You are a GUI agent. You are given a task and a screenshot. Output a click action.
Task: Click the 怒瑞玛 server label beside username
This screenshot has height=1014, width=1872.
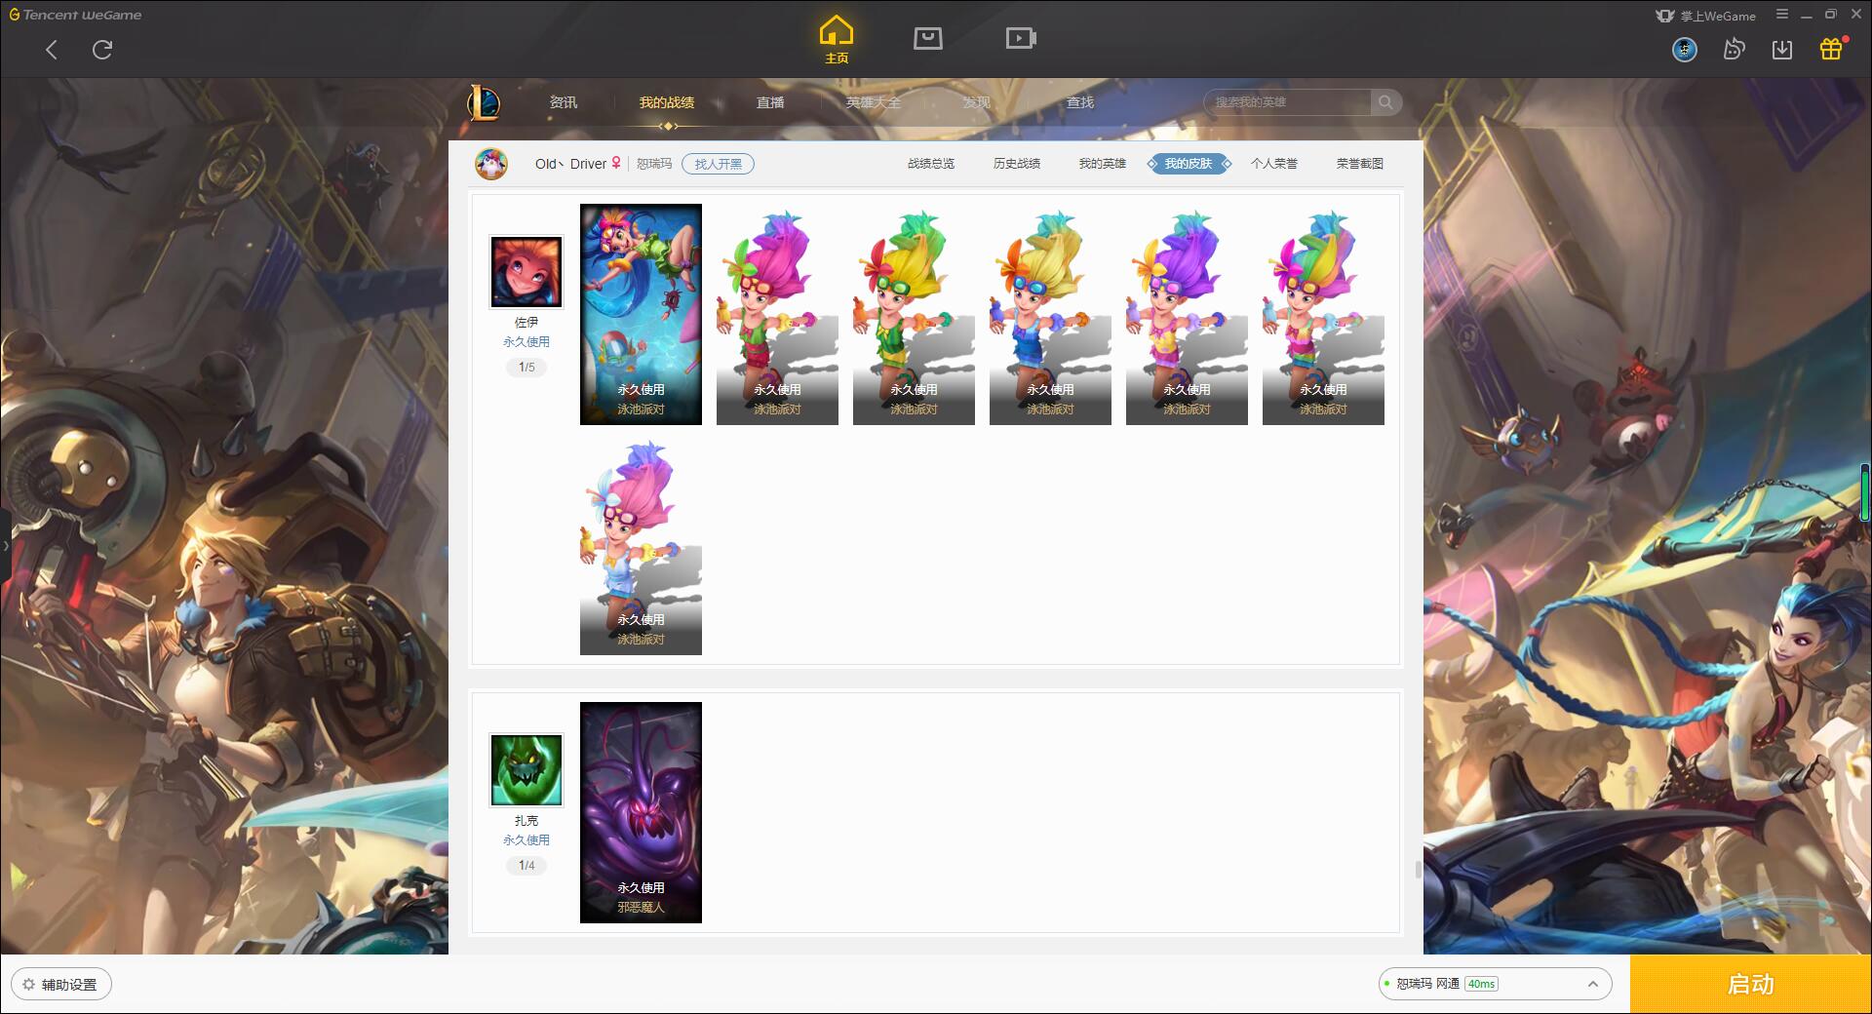pos(654,164)
